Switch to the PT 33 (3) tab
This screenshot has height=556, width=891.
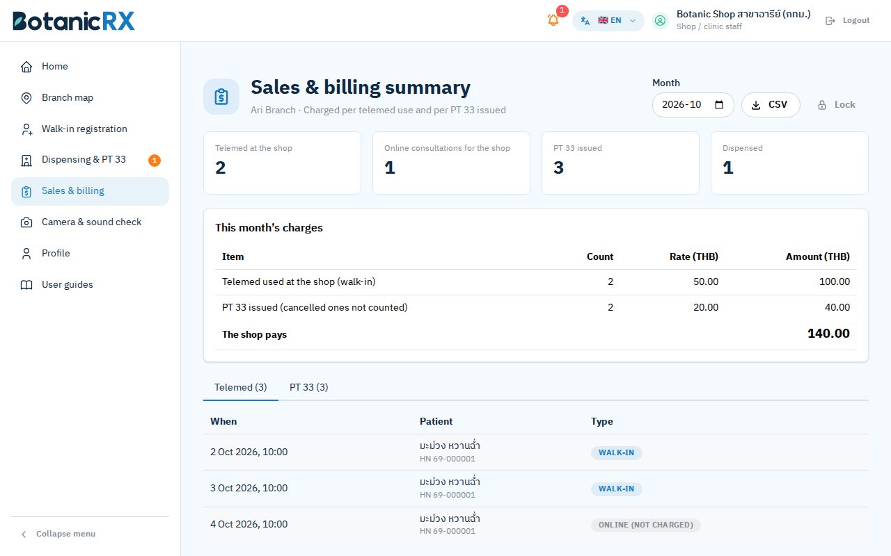tap(309, 388)
